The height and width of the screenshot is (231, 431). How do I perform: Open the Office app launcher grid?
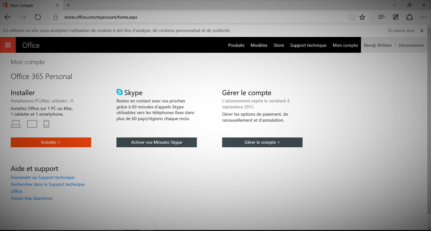(x=8, y=45)
